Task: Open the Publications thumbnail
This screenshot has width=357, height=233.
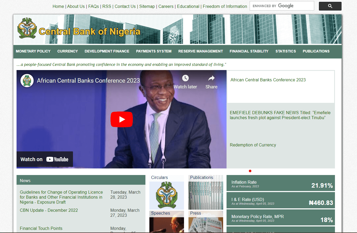Action: (x=206, y=192)
